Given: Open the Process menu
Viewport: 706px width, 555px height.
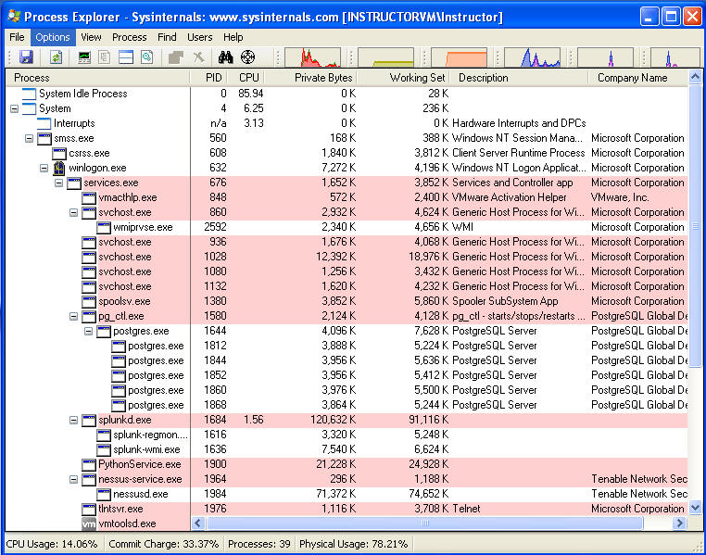Looking at the screenshot, I should pyautogui.click(x=129, y=37).
